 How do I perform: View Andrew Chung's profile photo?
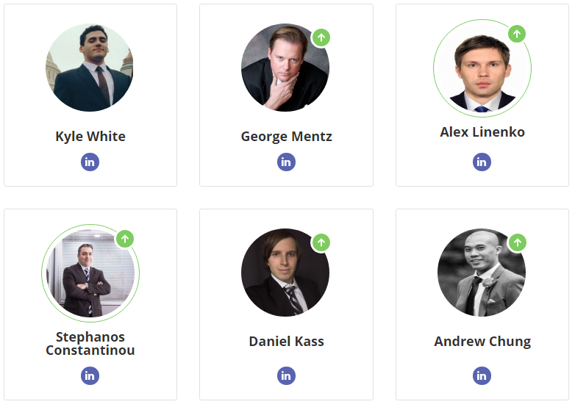pos(482,273)
